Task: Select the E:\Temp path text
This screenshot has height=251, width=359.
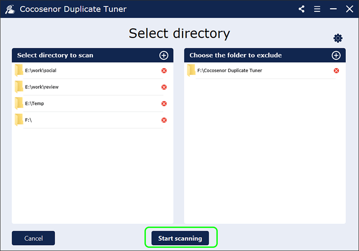Action: [35, 103]
